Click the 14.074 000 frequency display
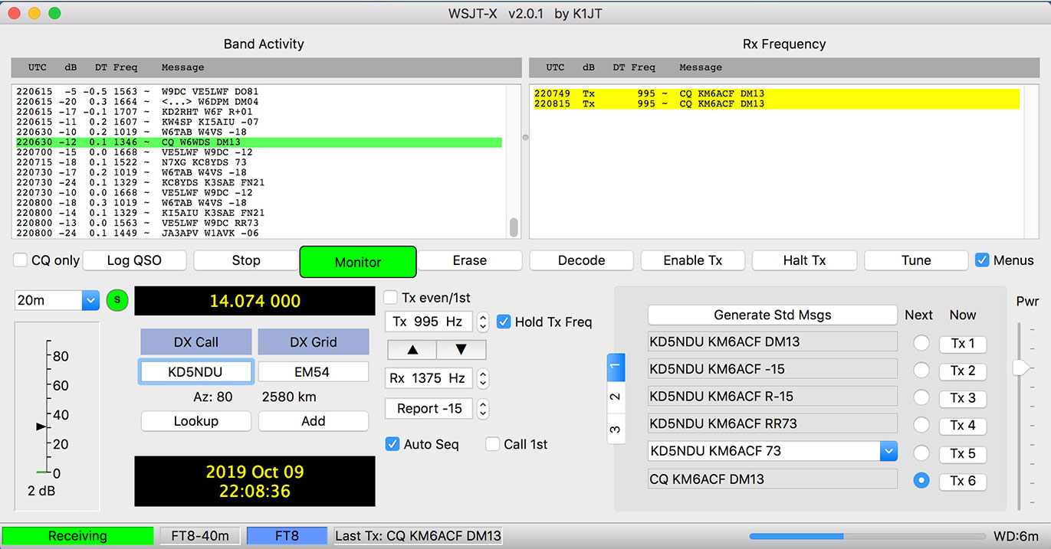The height and width of the screenshot is (549, 1051). [255, 301]
